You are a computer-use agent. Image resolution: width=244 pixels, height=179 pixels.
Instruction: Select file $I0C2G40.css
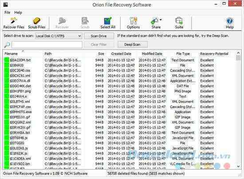20,71
